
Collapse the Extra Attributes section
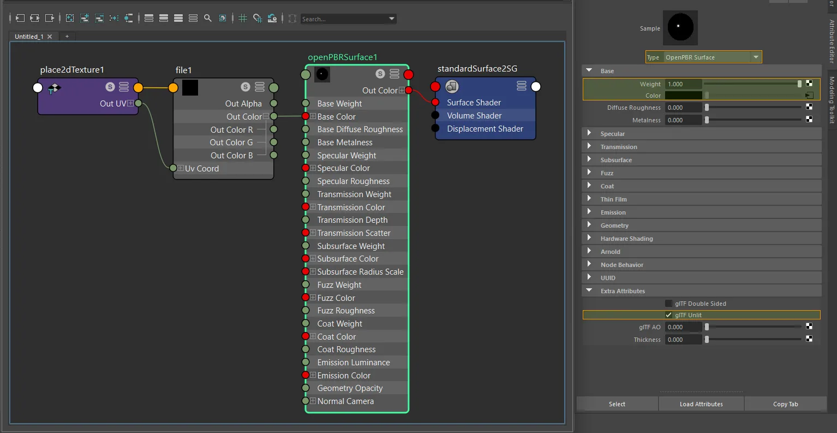(589, 290)
